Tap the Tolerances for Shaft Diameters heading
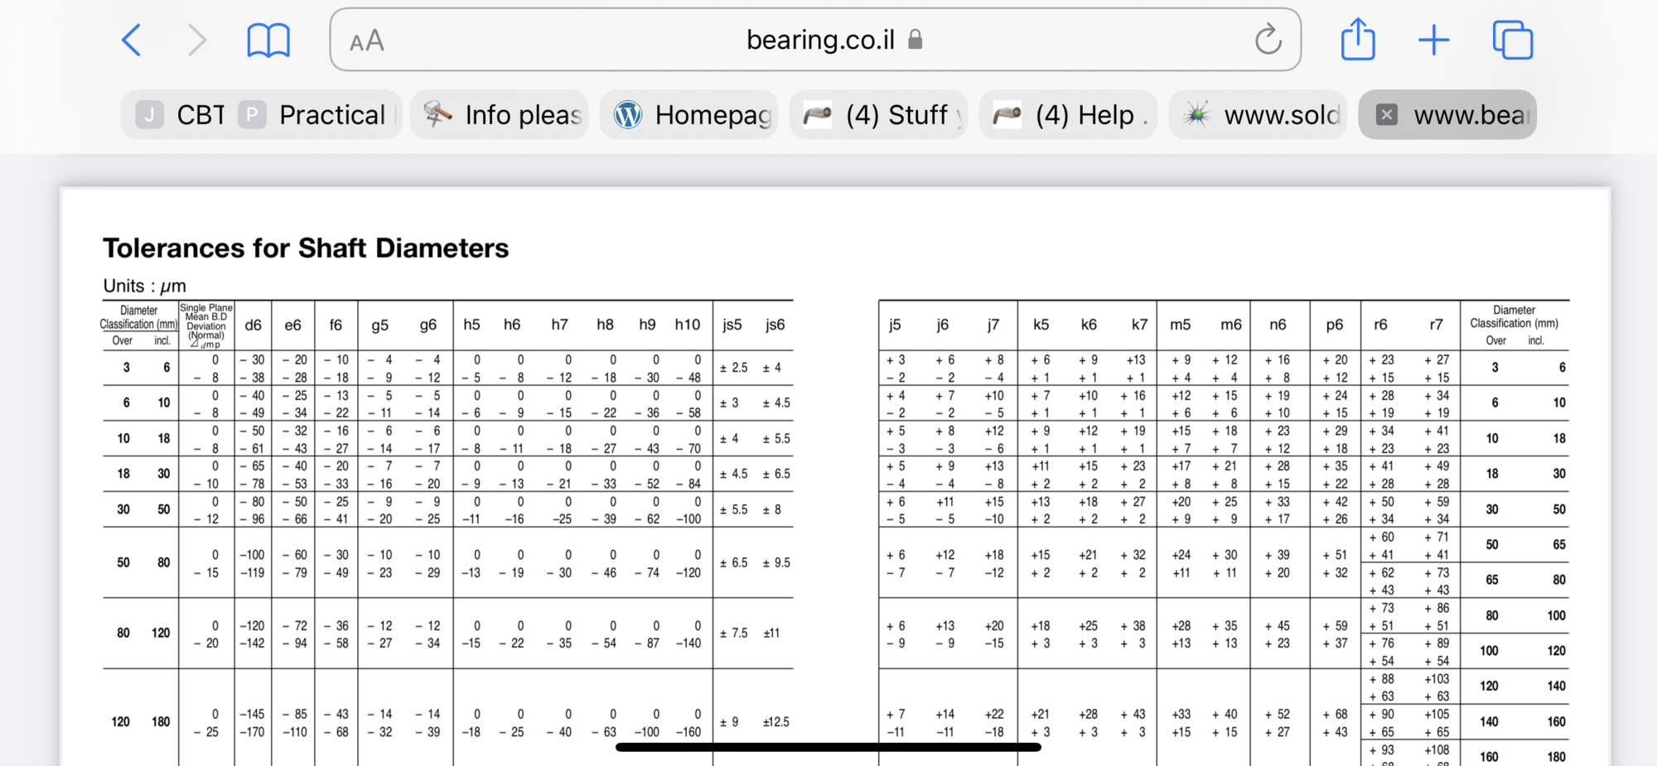This screenshot has width=1657, height=766. [306, 248]
